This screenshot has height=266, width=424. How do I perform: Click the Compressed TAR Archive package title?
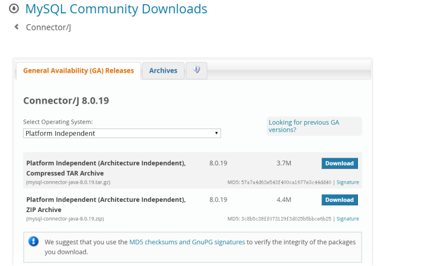pyautogui.click(x=106, y=168)
